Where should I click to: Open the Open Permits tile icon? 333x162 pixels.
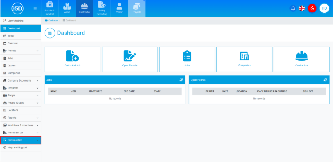click(x=129, y=56)
